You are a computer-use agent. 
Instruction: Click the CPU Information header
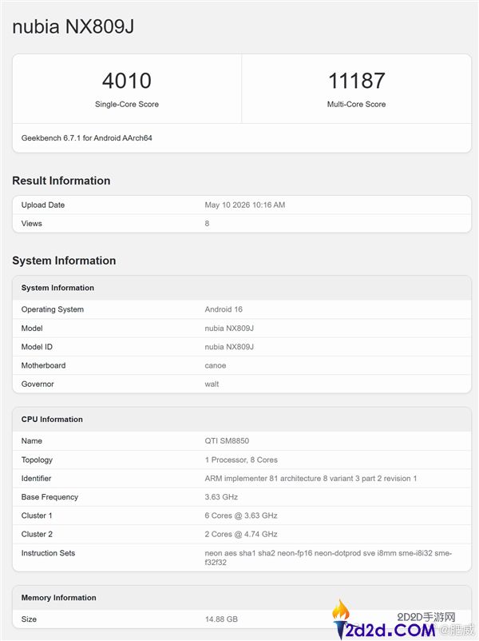click(x=52, y=420)
